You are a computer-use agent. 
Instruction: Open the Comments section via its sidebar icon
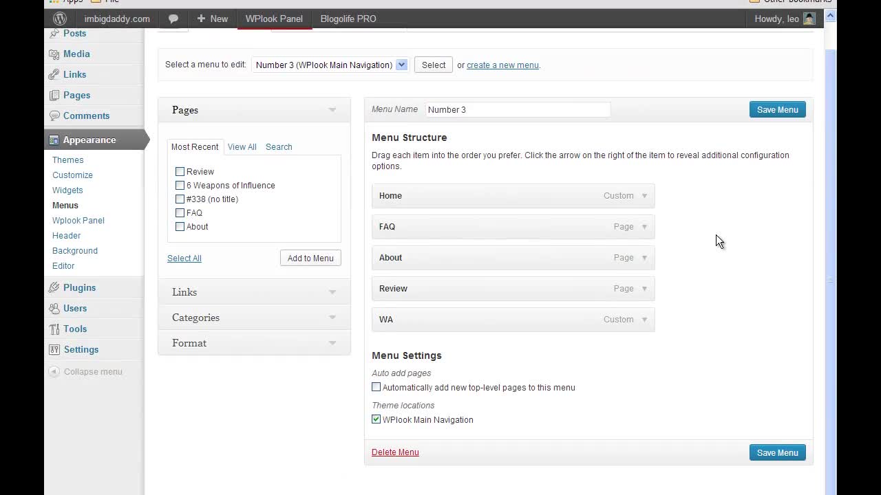(54, 115)
